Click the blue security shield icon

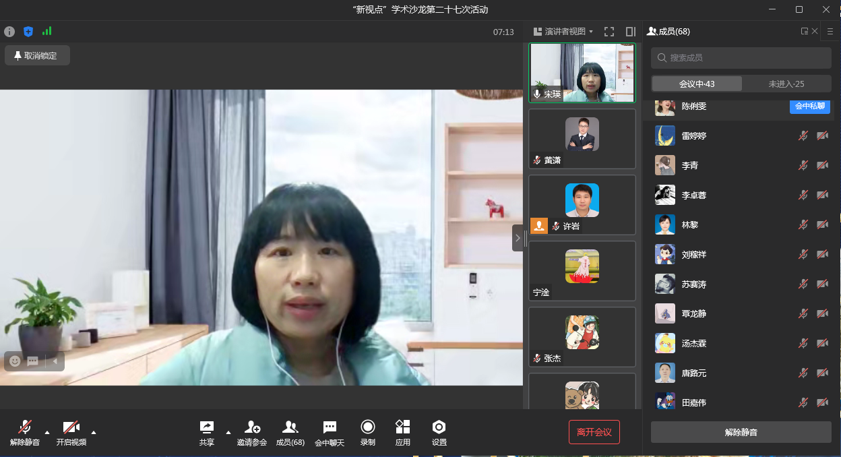click(x=28, y=32)
